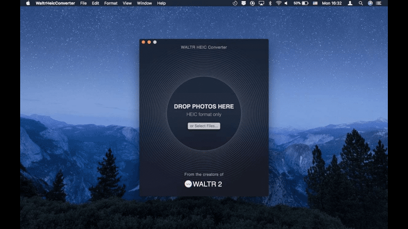
Task: Open the Wi-Fi status menu
Action: 278,3
